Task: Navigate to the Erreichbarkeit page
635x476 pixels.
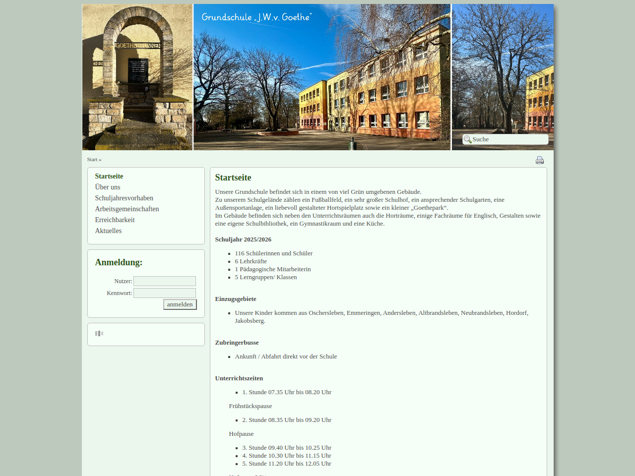Action: (115, 220)
